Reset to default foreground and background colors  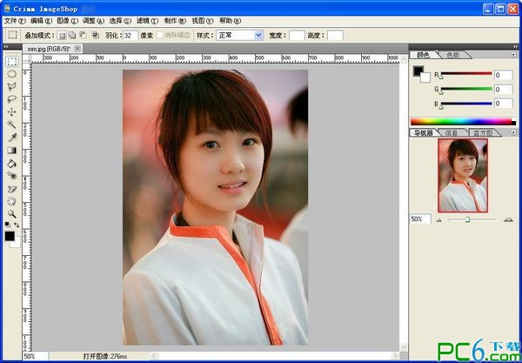[7, 225]
